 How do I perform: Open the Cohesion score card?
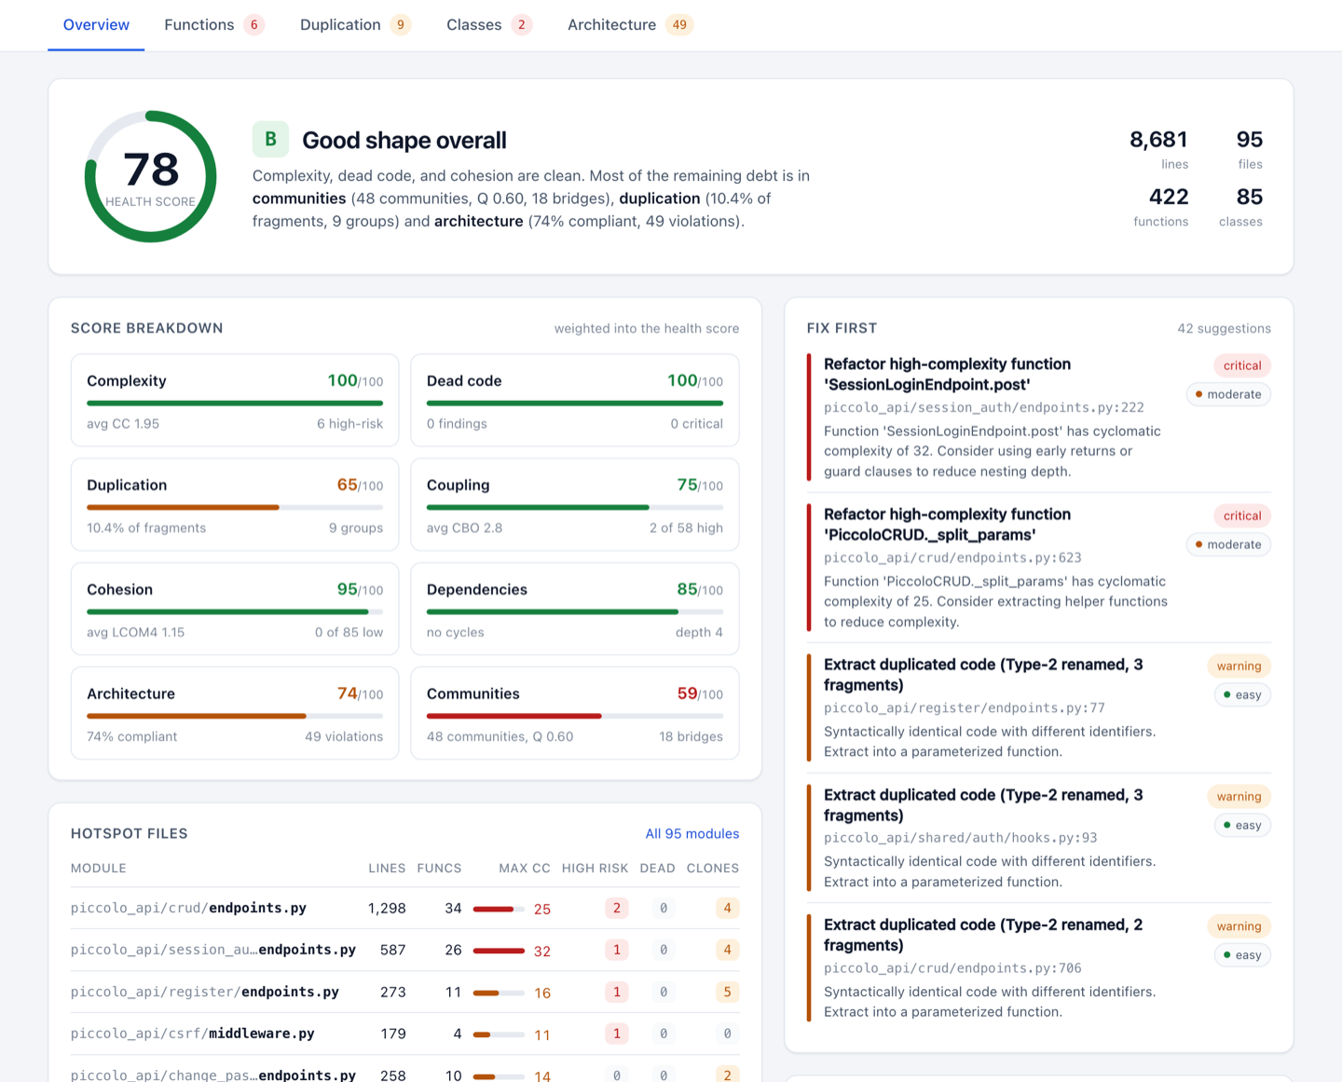[x=235, y=609]
